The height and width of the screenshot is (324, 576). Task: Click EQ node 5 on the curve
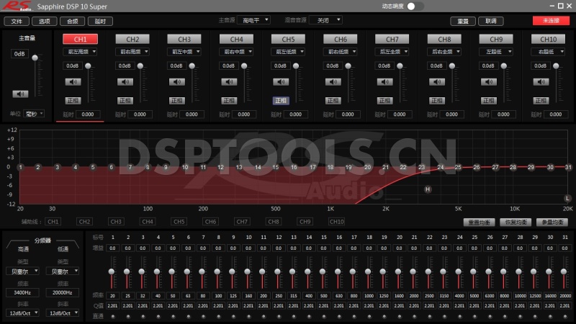93,167
